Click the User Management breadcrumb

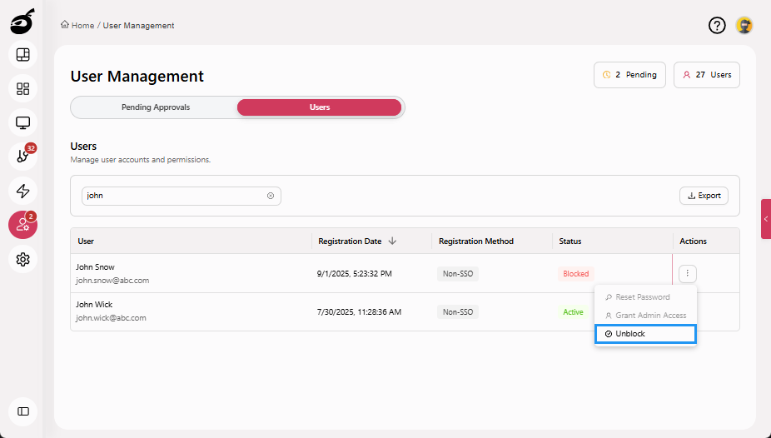click(x=139, y=26)
